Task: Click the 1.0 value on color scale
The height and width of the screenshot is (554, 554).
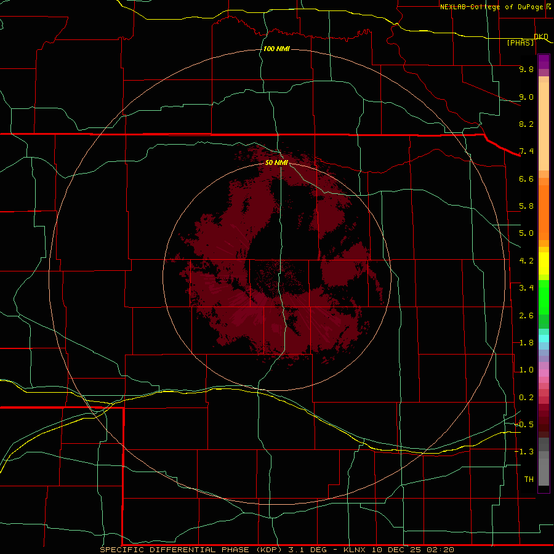Action: [x=526, y=370]
